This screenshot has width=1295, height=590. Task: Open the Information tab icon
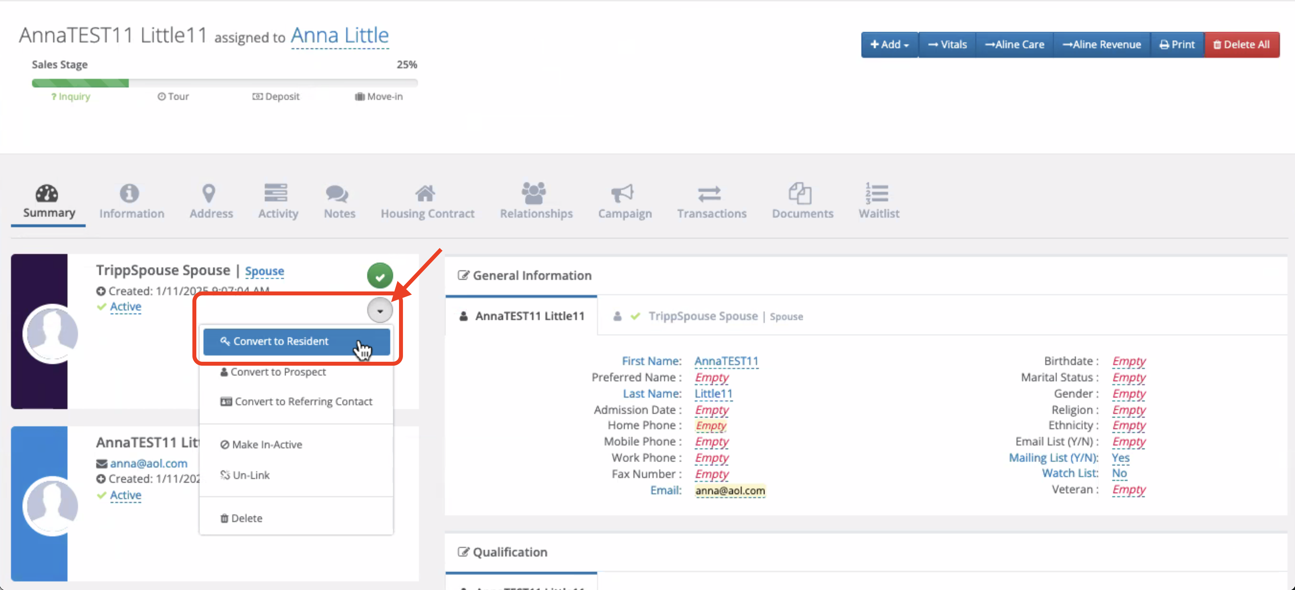point(129,194)
